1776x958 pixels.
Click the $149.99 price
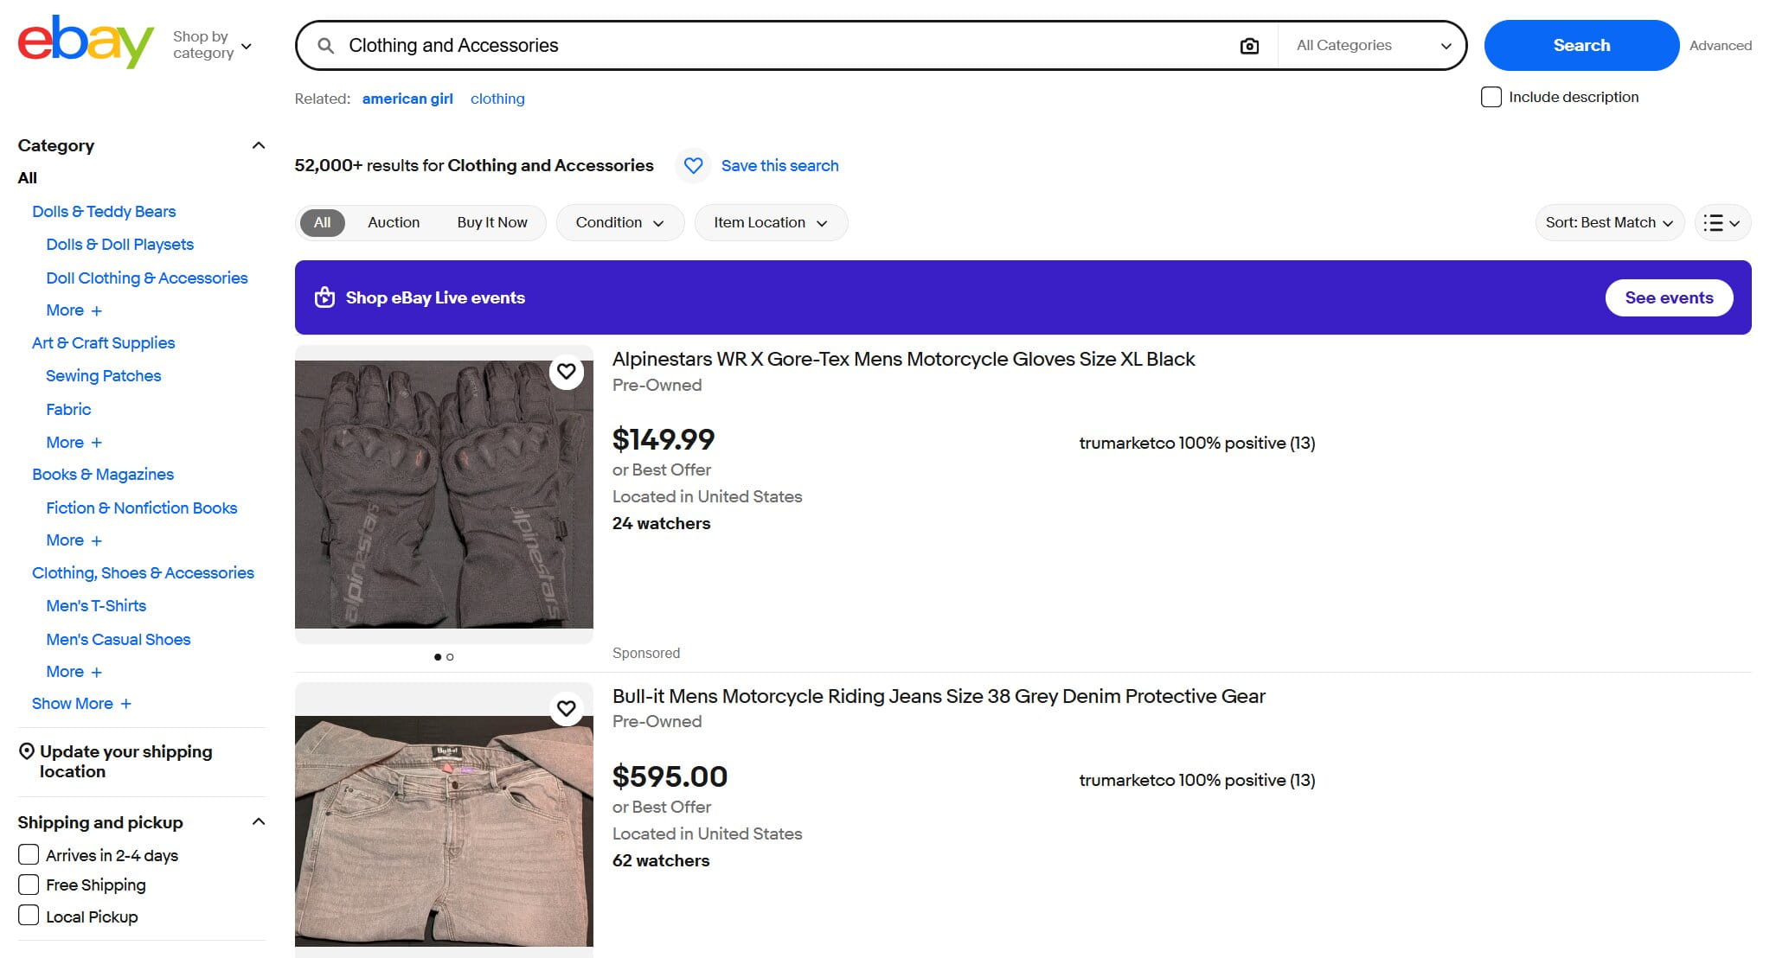pos(664,440)
